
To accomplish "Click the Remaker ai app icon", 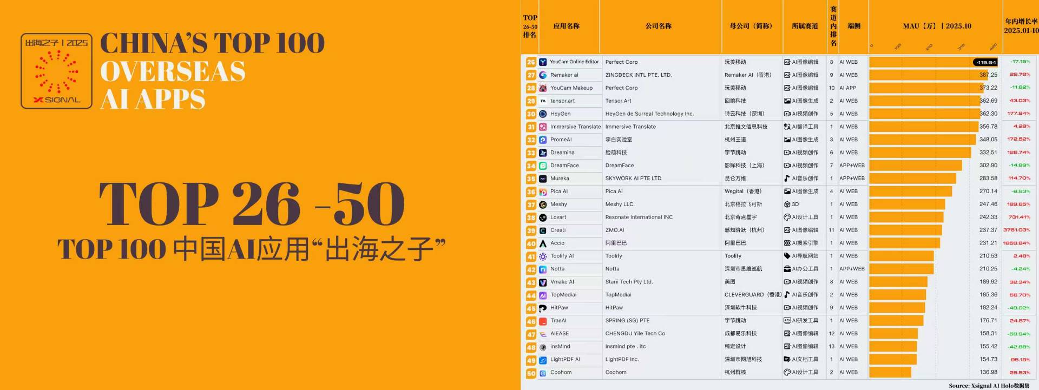I will coord(543,75).
